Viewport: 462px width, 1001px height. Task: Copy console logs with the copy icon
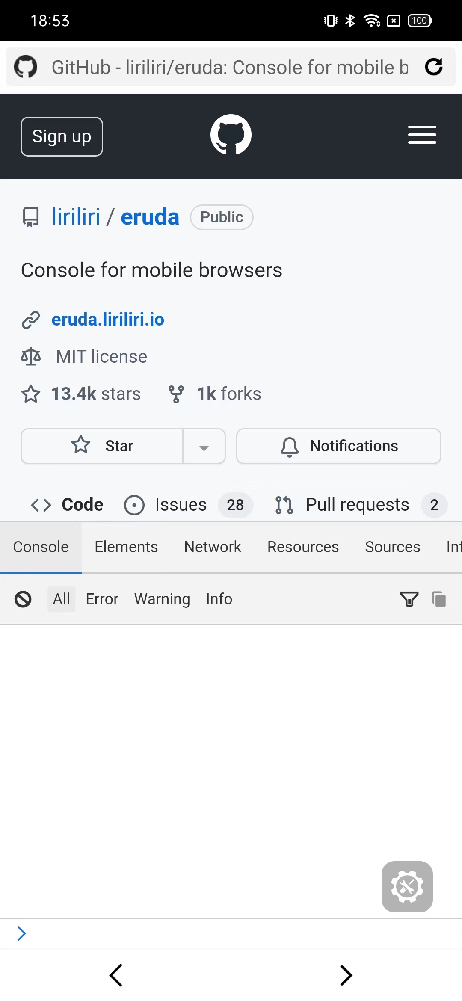(439, 599)
